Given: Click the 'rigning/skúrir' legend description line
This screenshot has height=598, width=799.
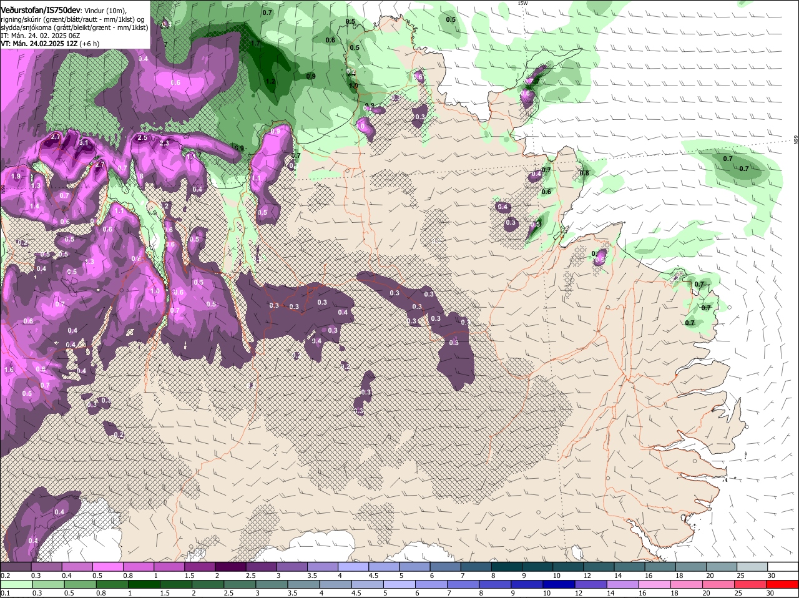Looking at the screenshot, I should (72, 19).
